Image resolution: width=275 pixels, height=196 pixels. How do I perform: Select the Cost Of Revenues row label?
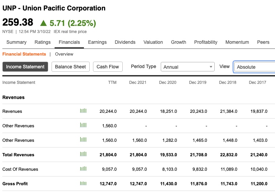[20, 169]
